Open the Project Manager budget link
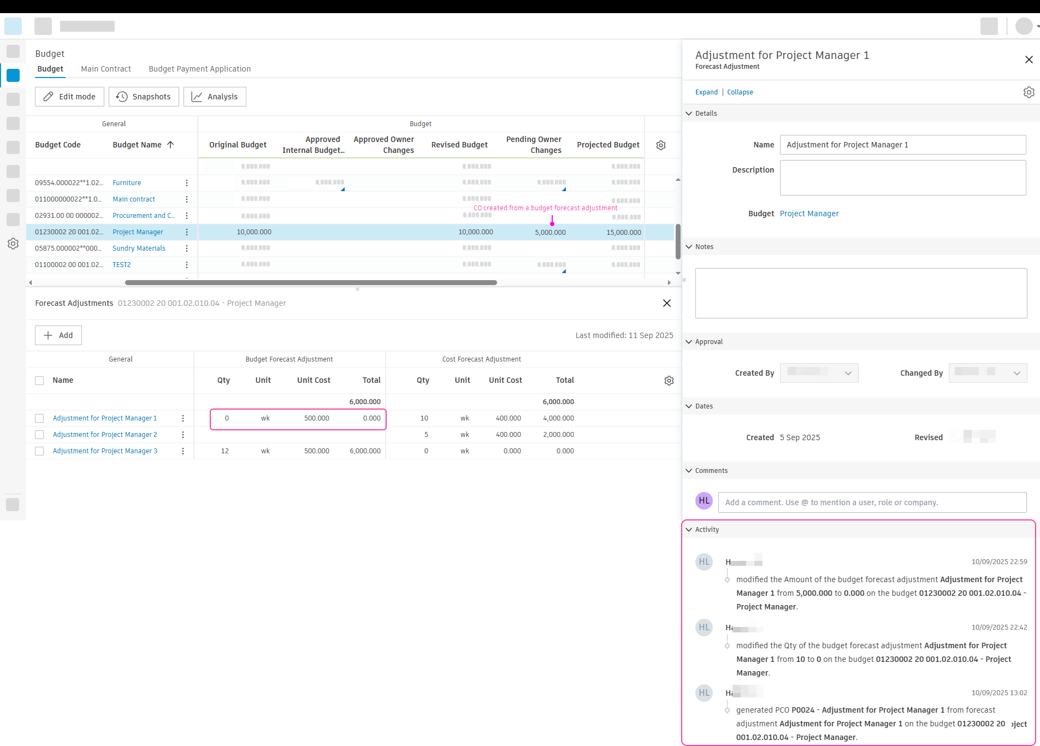 tap(809, 214)
